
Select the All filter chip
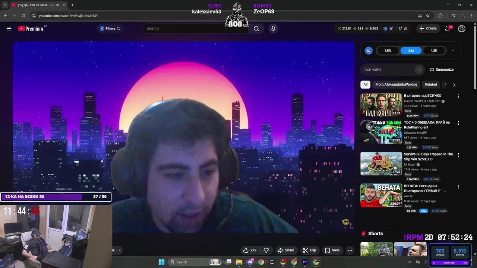[x=365, y=84]
